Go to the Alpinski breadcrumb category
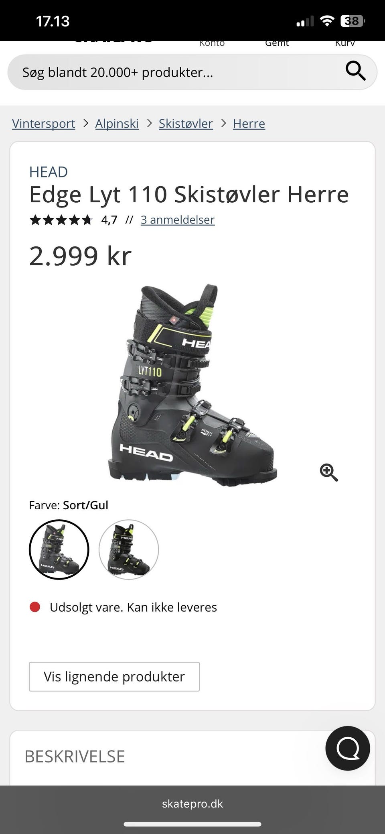This screenshot has height=834, width=385. [x=117, y=124]
